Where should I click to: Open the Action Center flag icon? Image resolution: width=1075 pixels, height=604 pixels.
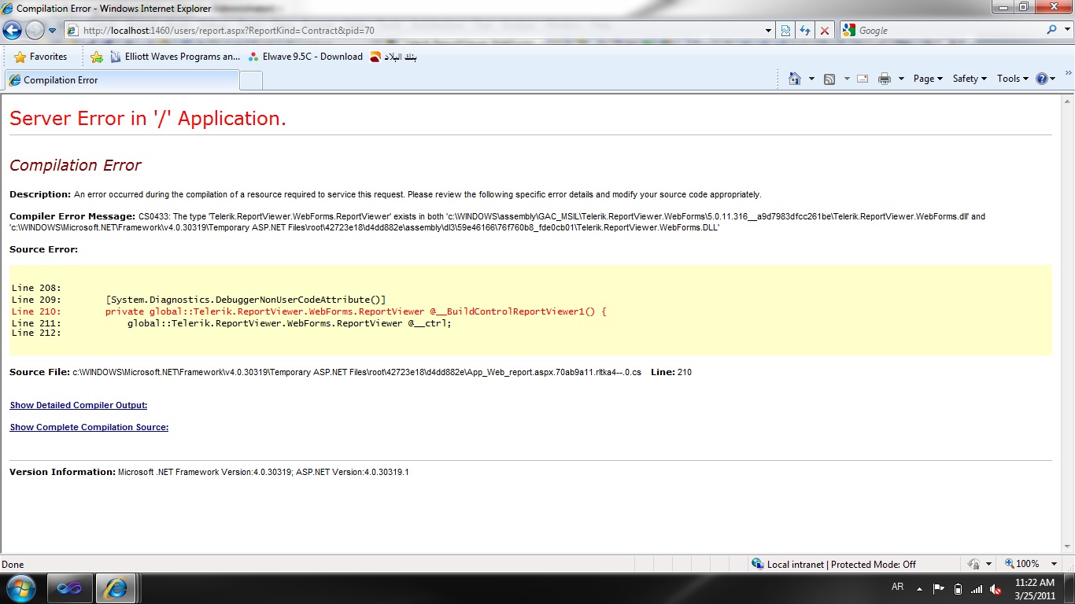click(x=938, y=588)
